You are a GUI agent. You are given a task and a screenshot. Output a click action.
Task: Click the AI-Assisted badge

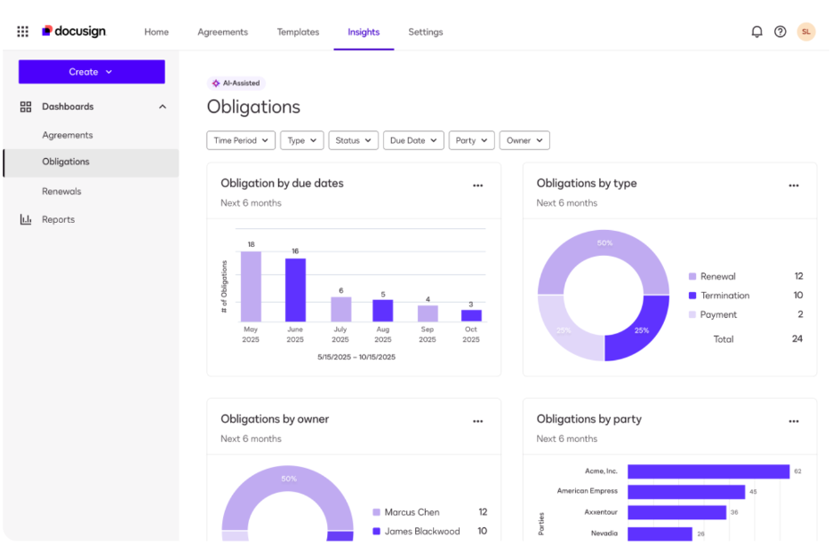[236, 83]
